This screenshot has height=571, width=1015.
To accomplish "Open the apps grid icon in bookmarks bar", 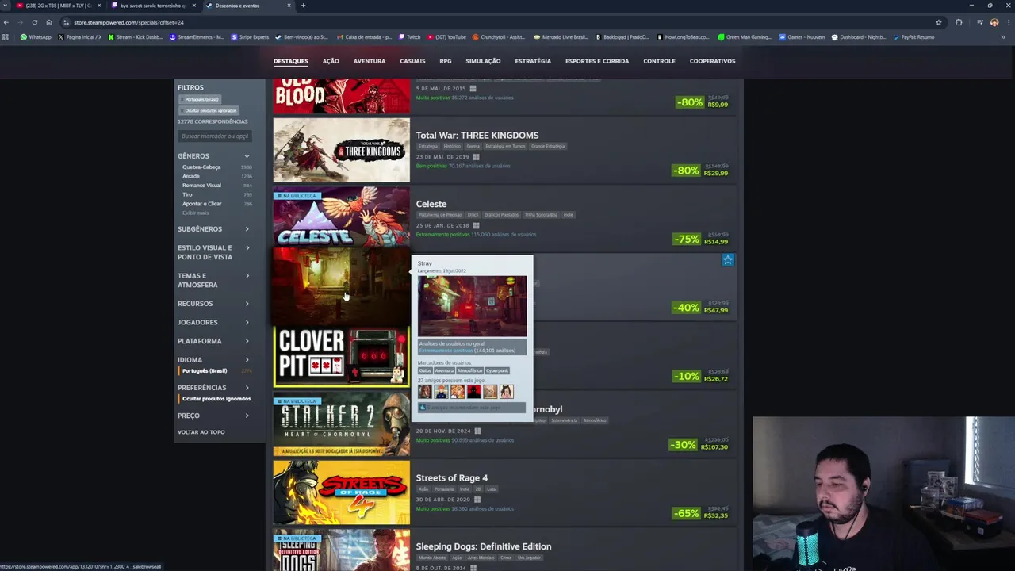I will (x=6, y=37).
